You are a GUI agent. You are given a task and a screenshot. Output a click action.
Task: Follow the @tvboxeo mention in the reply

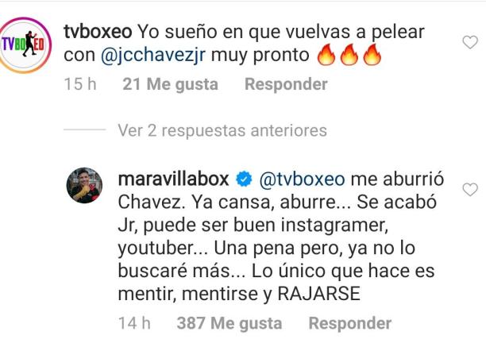tap(302, 179)
